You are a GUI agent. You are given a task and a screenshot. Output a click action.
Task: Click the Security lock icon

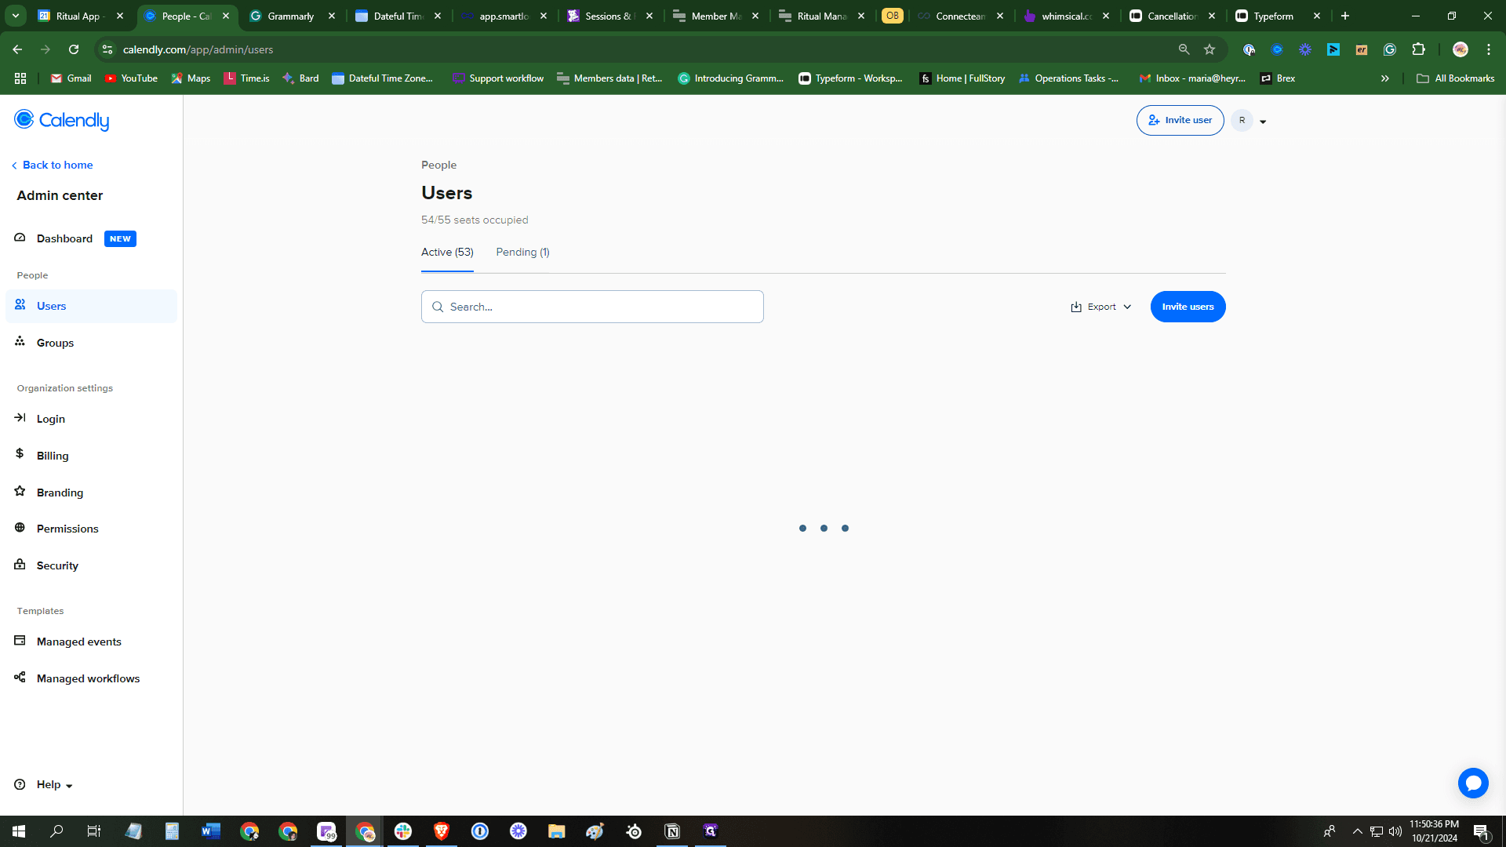point(20,565)
